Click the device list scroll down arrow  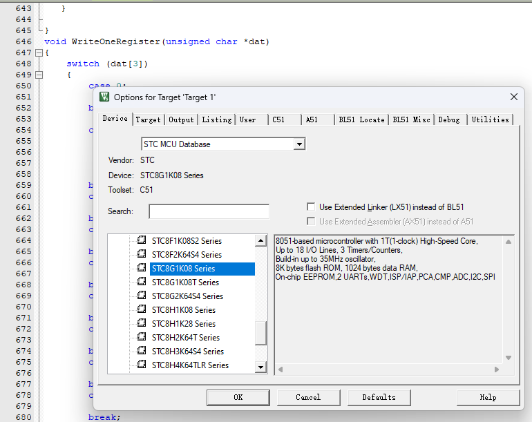260,367
